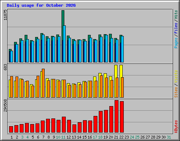Viewport: 180px width, 141px height.
Task: Click day label 13 on the x-axis
Action: pyautogui.click(x=74, y=137)
